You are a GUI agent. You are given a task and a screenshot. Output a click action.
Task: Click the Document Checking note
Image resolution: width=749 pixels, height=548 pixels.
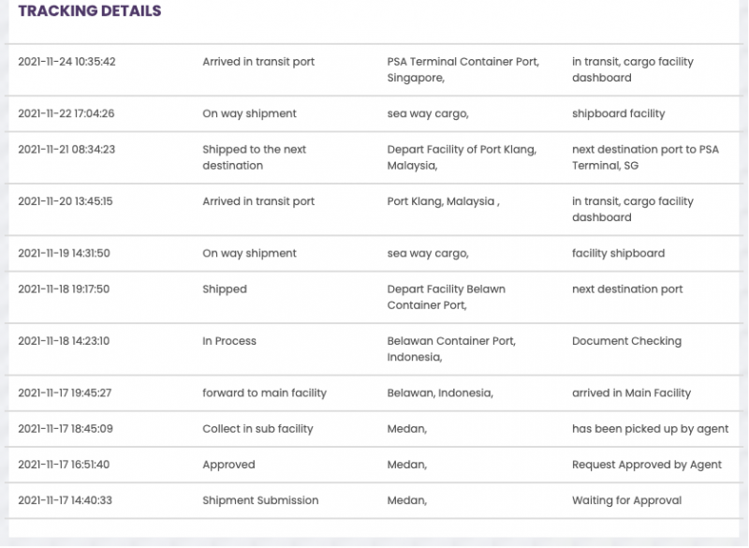[x=626, y=341]
